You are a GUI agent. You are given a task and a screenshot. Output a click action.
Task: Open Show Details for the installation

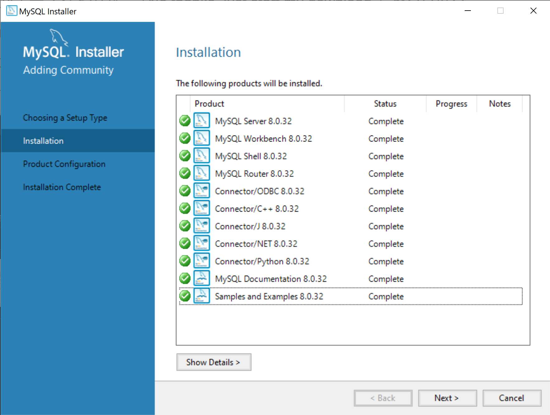(214, 362)
